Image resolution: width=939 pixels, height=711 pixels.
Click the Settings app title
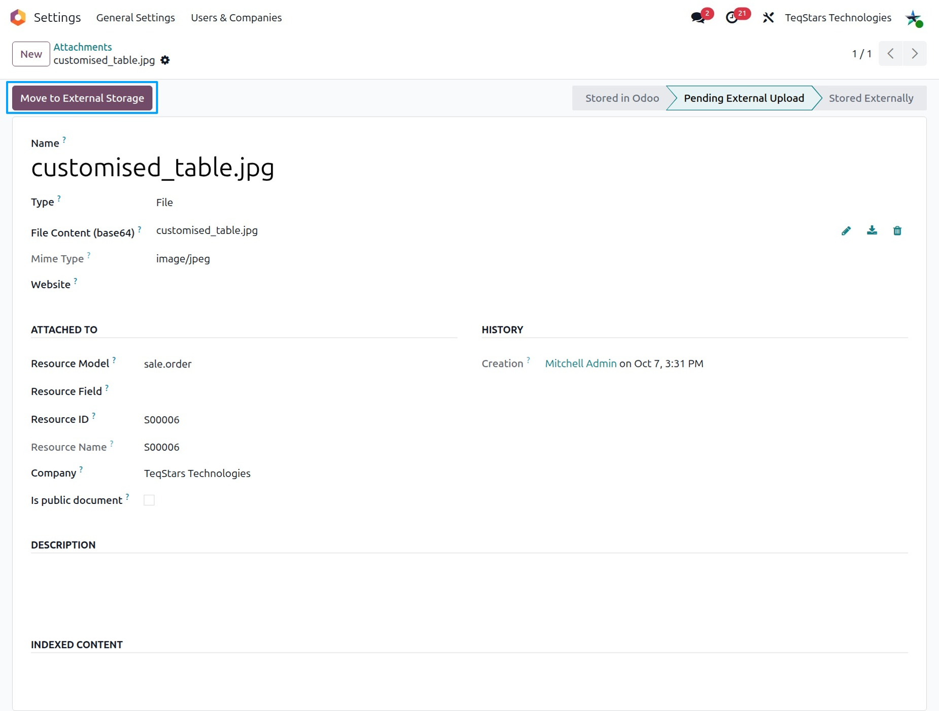point(57,17)
